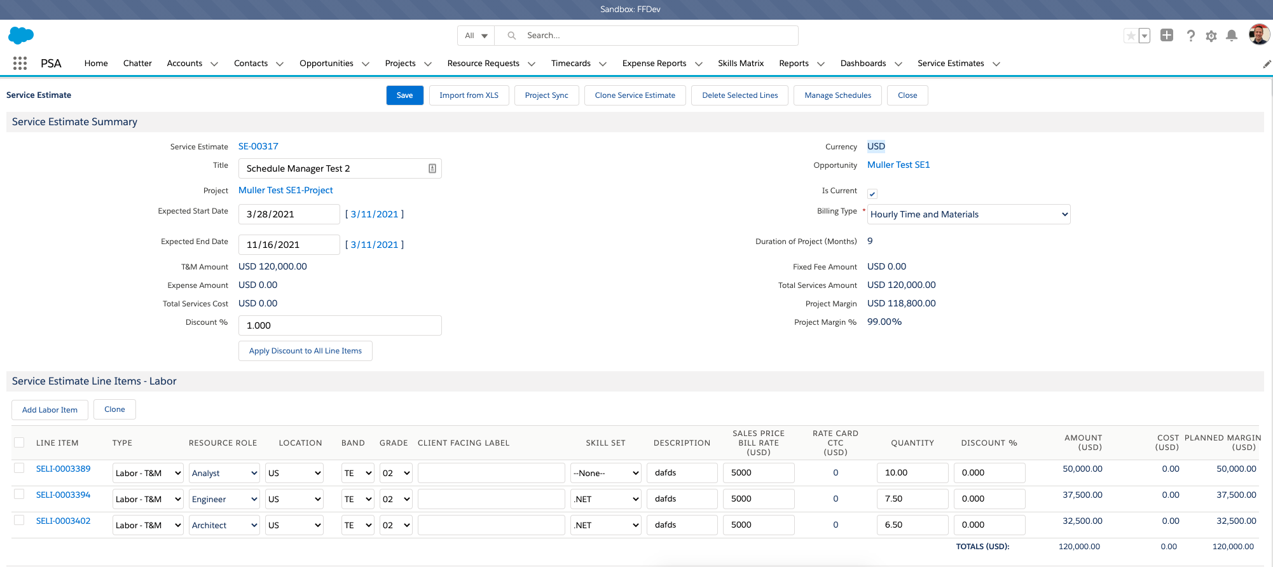Expand the Accounts menu chevron

pos(214,64)
